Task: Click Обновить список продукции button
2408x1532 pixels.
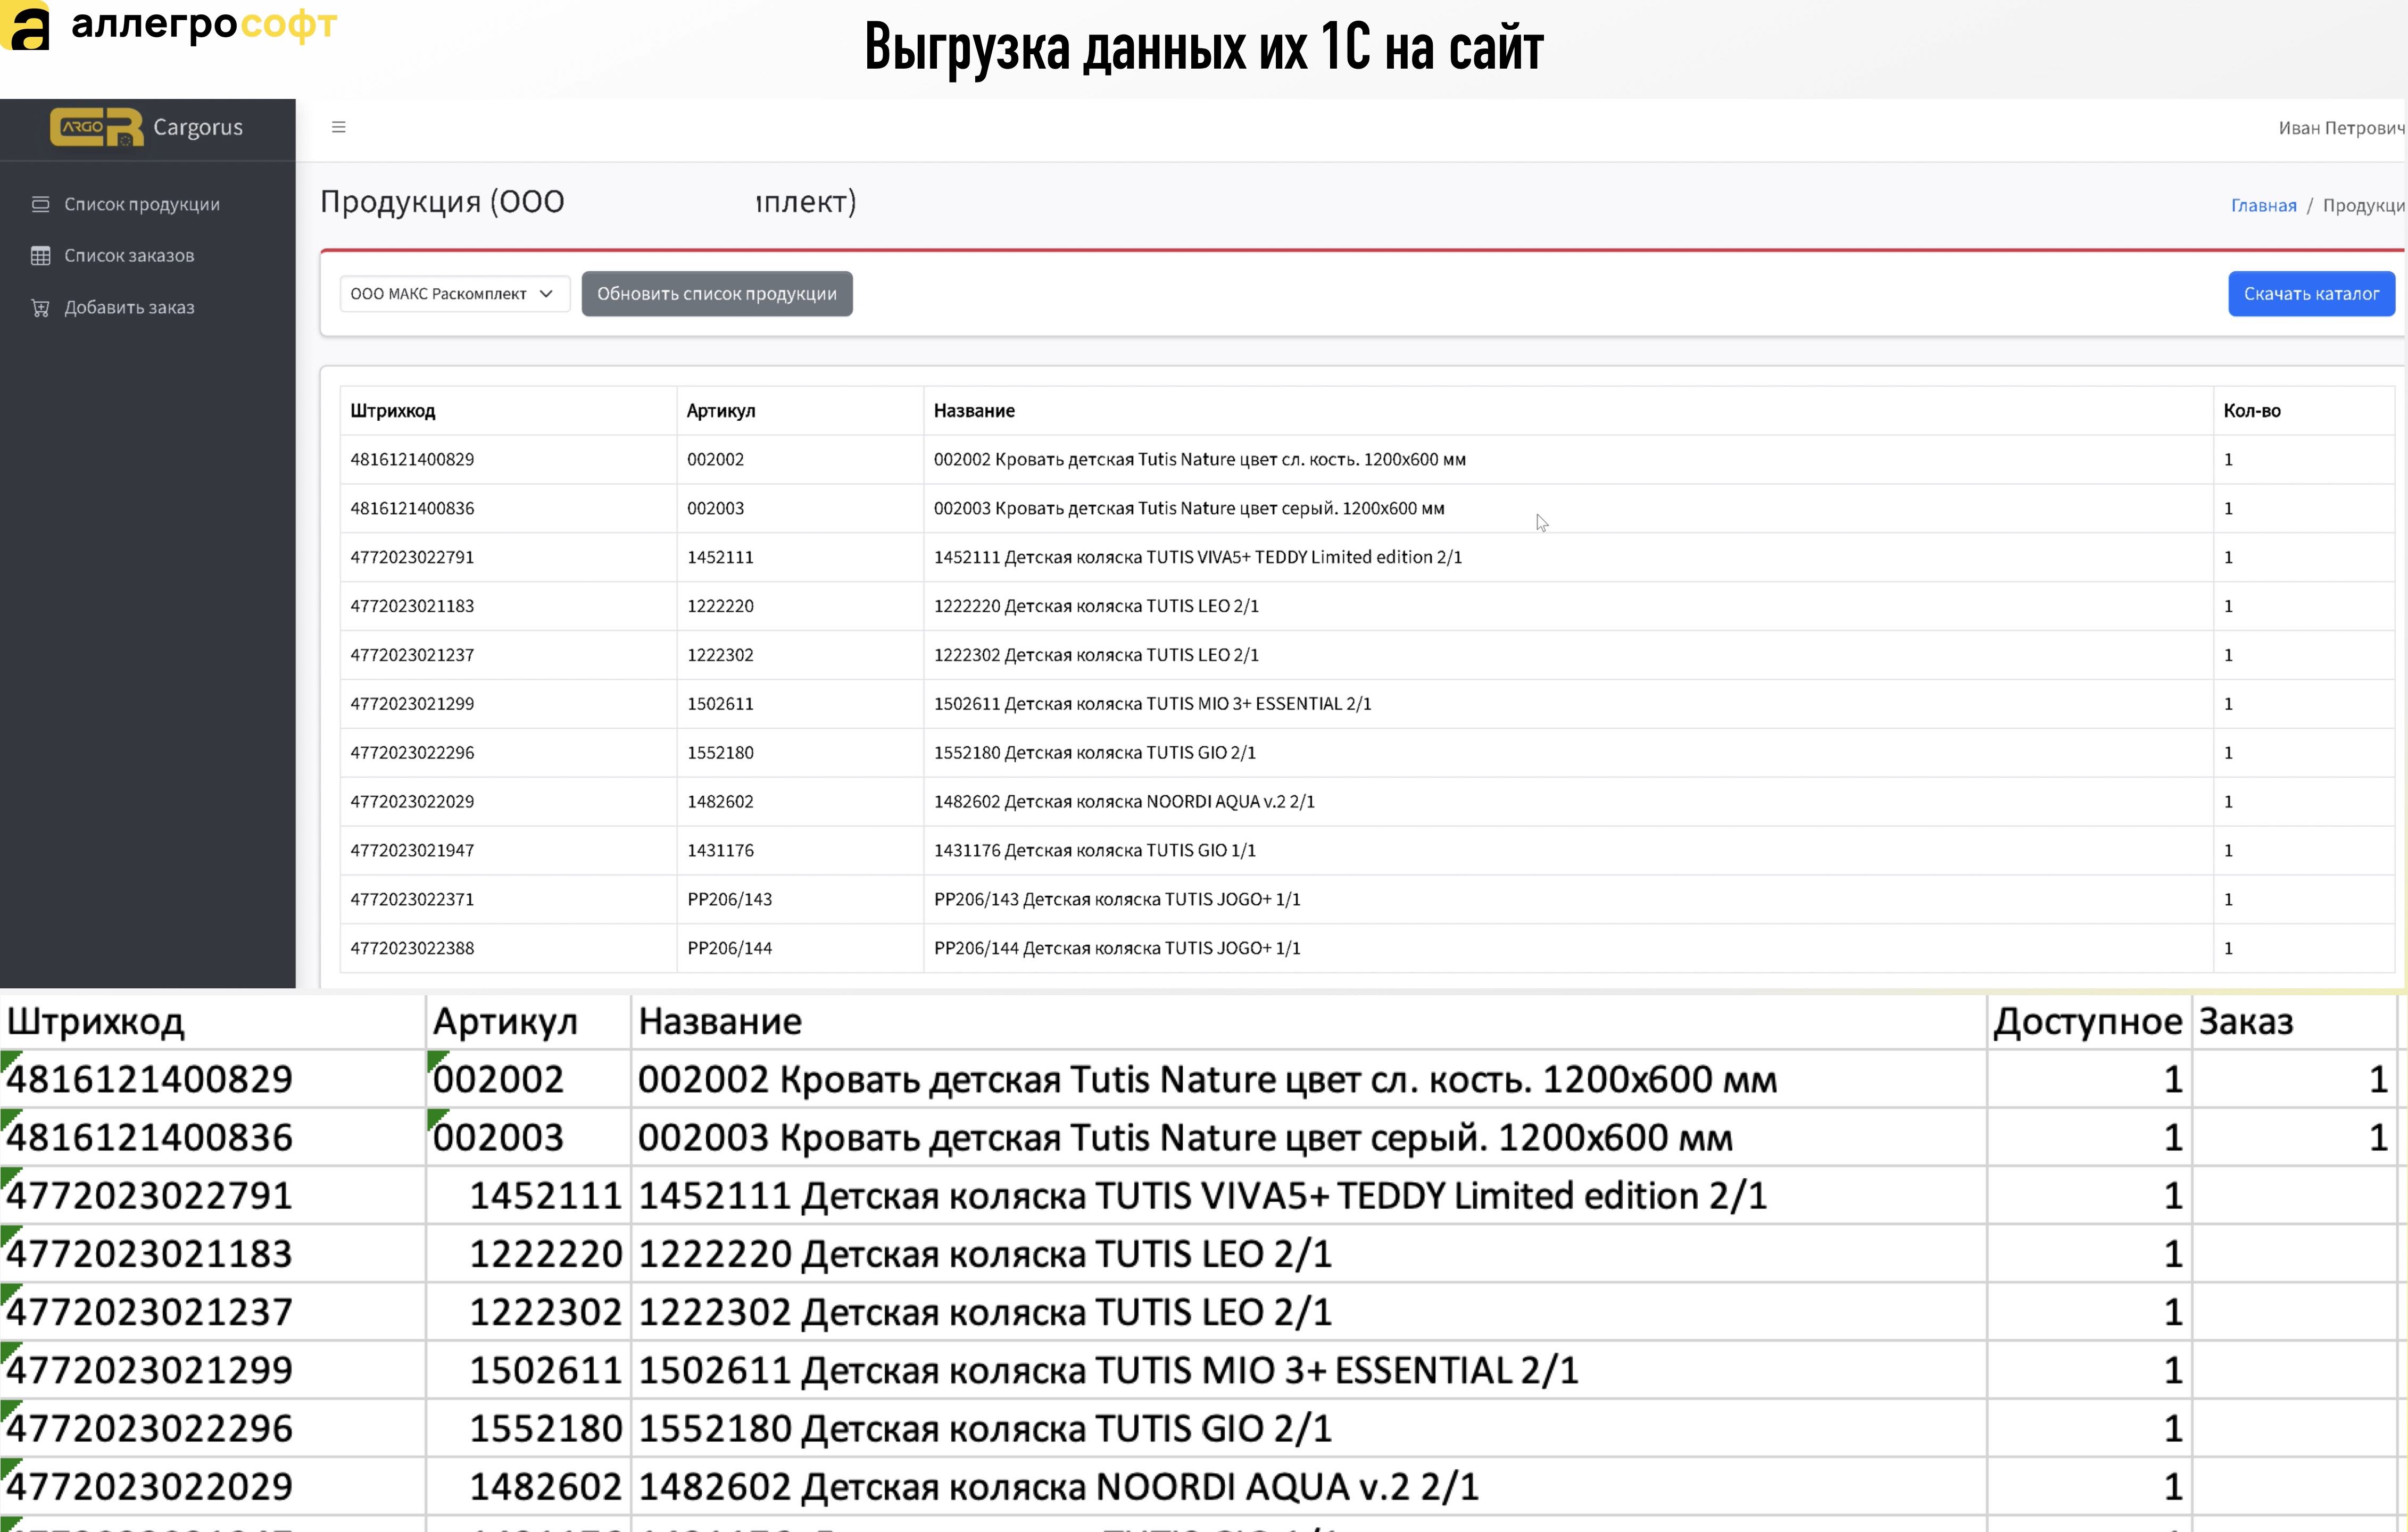Action: coord(717,294)
